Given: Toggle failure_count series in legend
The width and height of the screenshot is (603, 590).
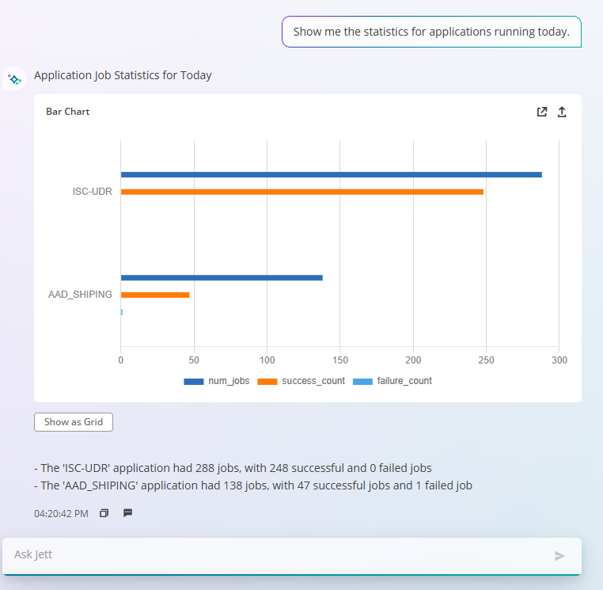Looking at the screenshot, I should pos(393,381).
